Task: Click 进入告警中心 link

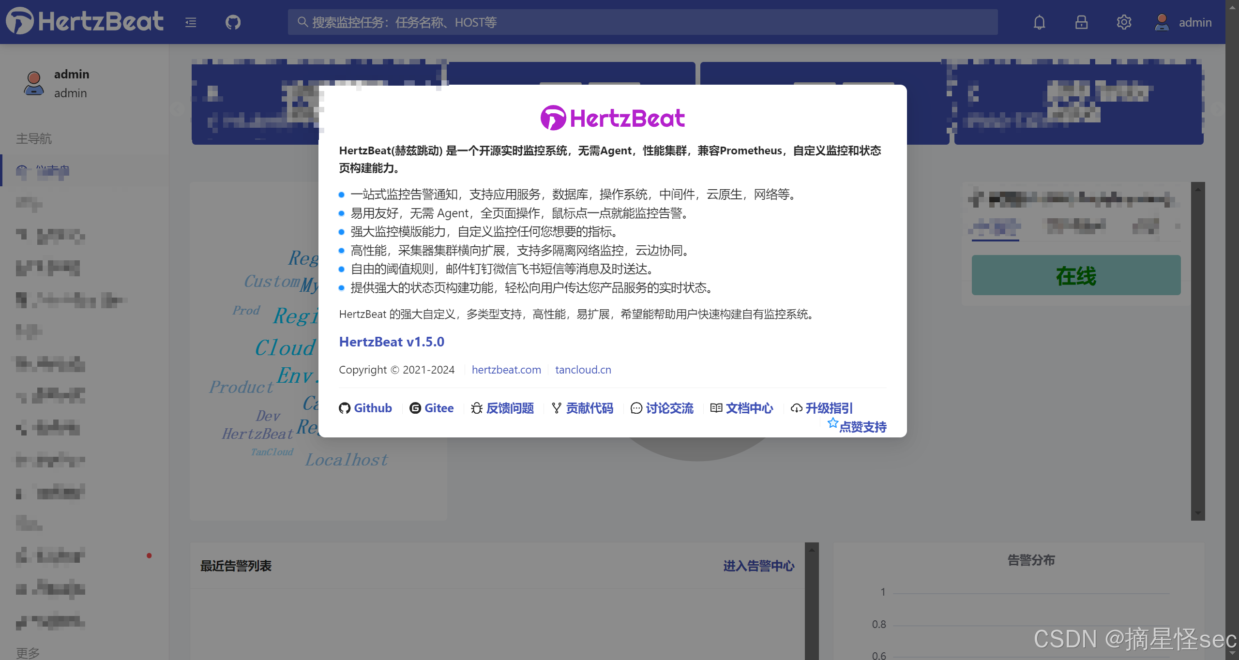Action: [758, 566]
